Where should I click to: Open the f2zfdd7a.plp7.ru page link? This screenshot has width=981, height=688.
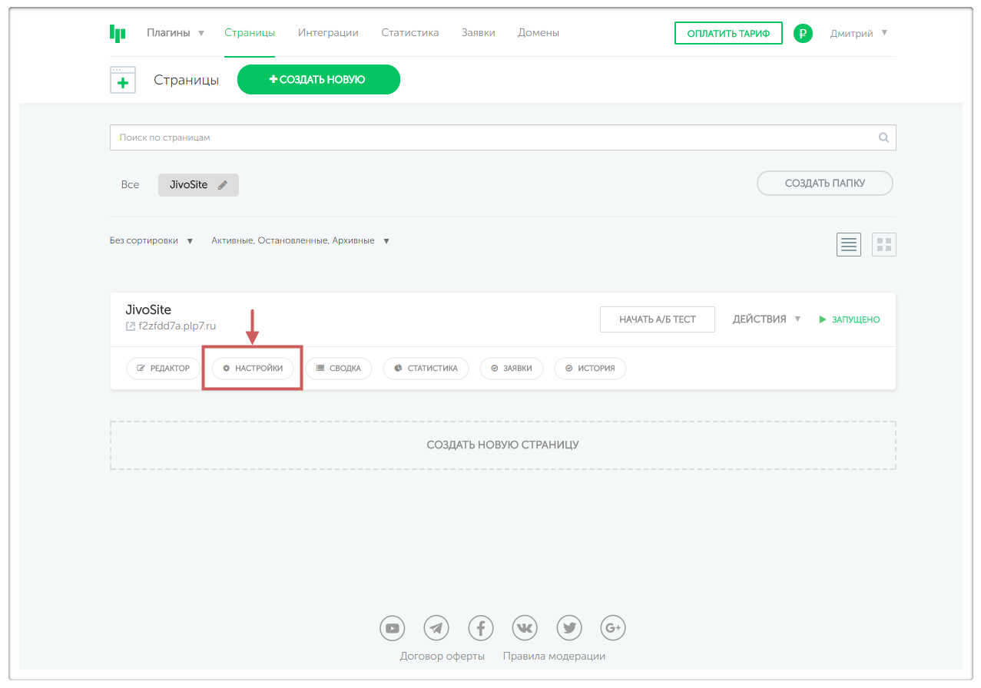coord(177,326)
